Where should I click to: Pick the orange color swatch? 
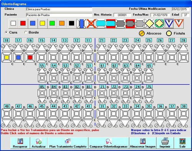point(62,23)
